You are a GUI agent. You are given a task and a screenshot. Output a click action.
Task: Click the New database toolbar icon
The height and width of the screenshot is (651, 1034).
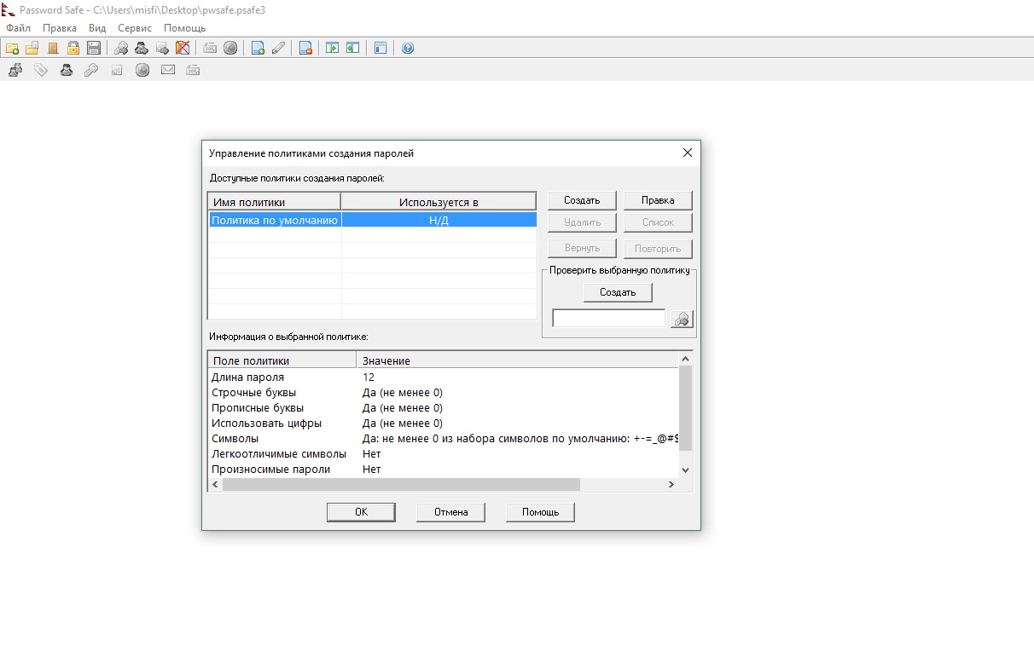[12, 48]
